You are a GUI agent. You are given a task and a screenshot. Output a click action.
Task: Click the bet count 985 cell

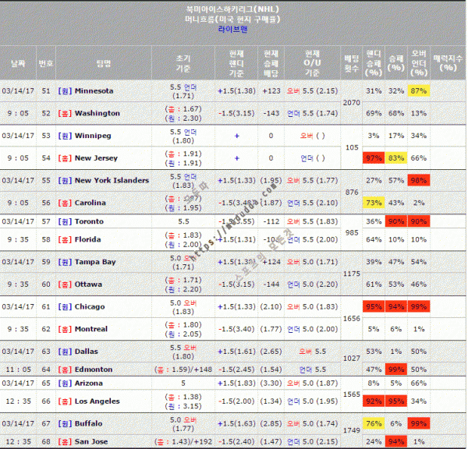[352, 232]
